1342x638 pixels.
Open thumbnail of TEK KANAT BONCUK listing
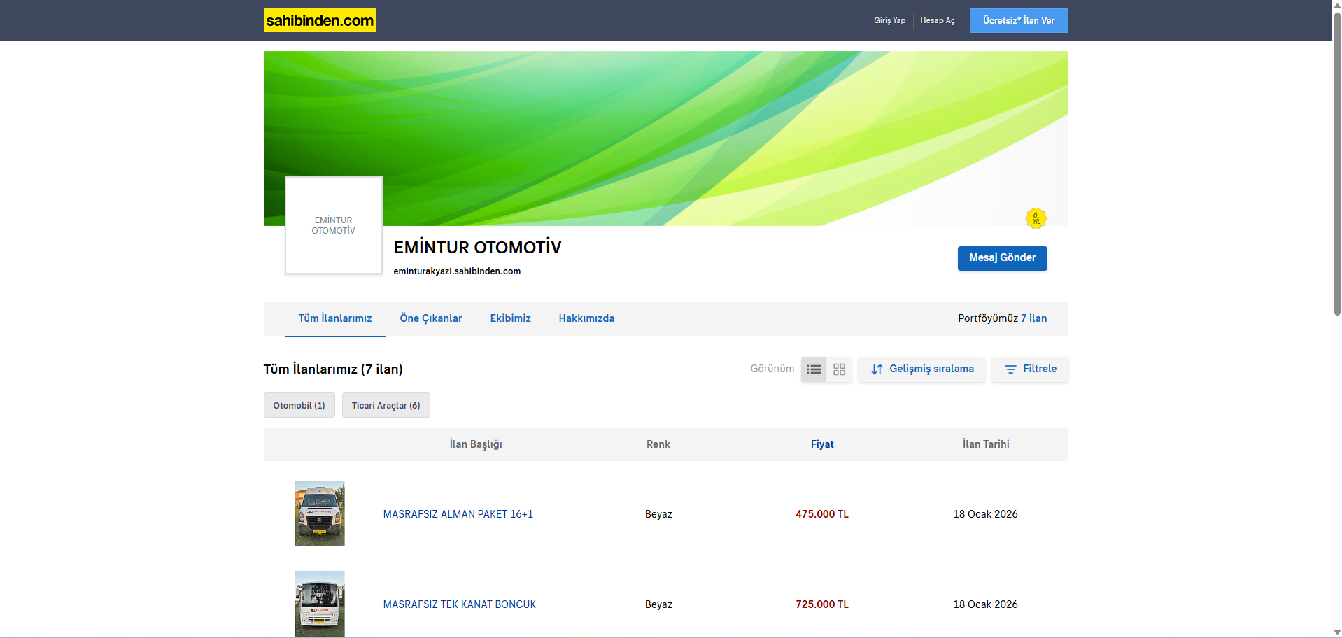pos(320,604)
